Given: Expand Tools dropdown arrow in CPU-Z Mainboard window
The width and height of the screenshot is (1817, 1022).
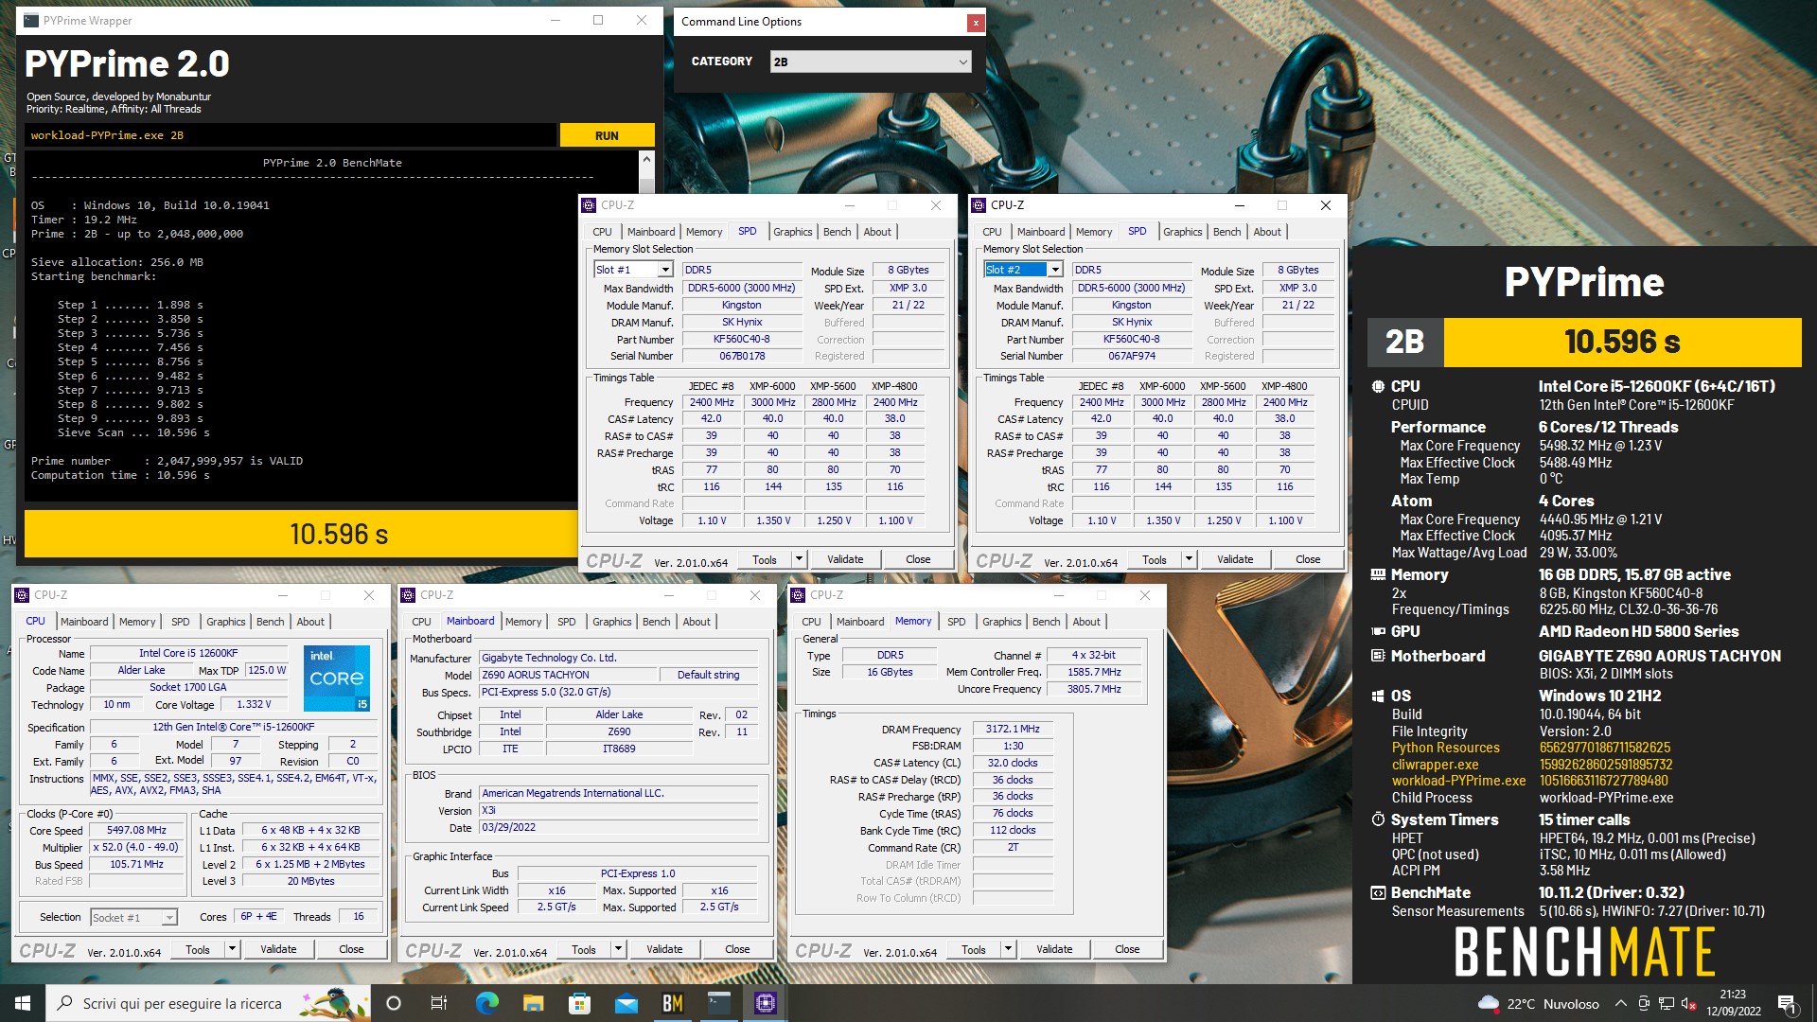Looking at the screenshot, I should click(x=618, y=949).
